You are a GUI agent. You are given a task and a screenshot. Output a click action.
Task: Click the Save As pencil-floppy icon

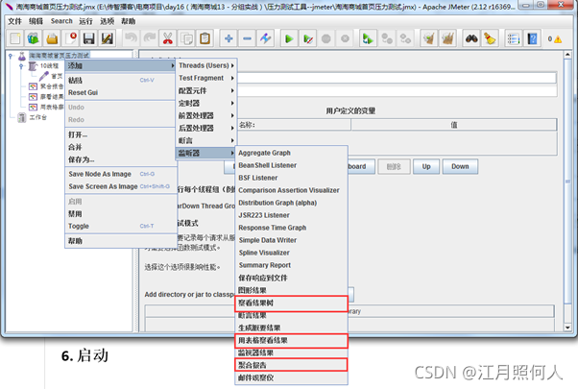pyautogui.click(x=108, y=38)
